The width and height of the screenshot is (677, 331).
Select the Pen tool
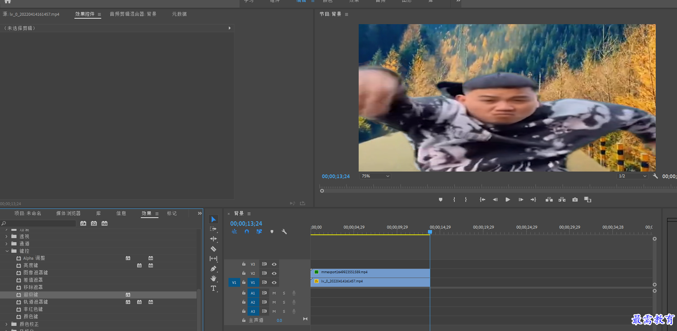213,269
